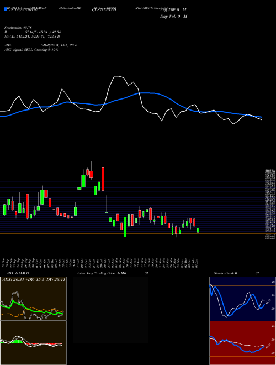Click the last green candlestick on the chart

point(198,230)
